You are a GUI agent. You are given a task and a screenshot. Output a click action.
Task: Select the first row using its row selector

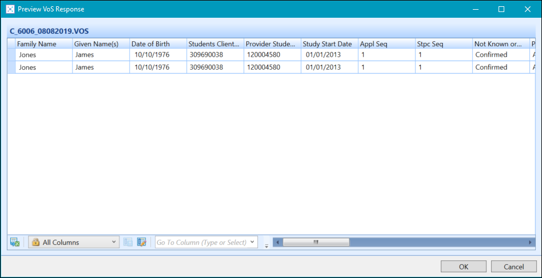pyautogui.click(x=11, y=55)
